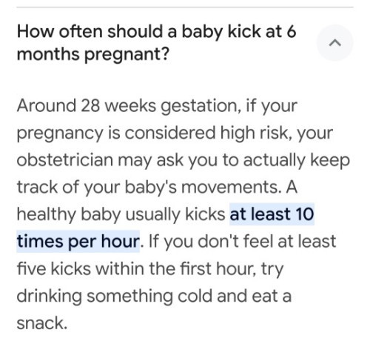This screenshot has height=347, width=370.
Task: Click the words "first hour, try"
Action: coord(232,269)
